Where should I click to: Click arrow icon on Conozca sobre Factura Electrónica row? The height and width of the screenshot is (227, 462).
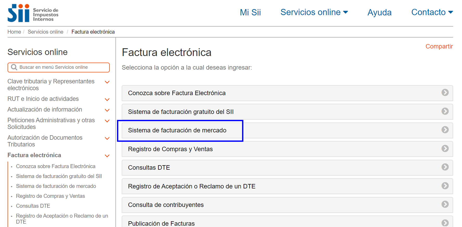[x=445, y=93]
